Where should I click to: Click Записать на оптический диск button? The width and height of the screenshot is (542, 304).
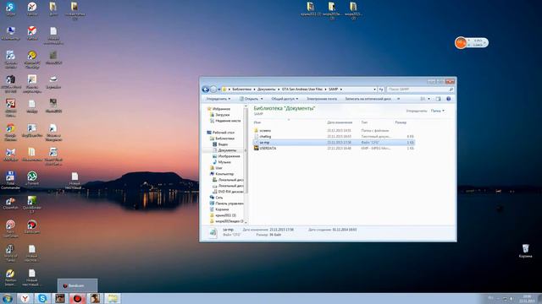(x=368, y=99)
